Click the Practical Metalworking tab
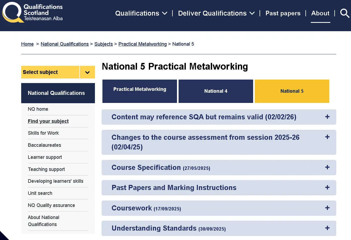 tap(139, 91)
